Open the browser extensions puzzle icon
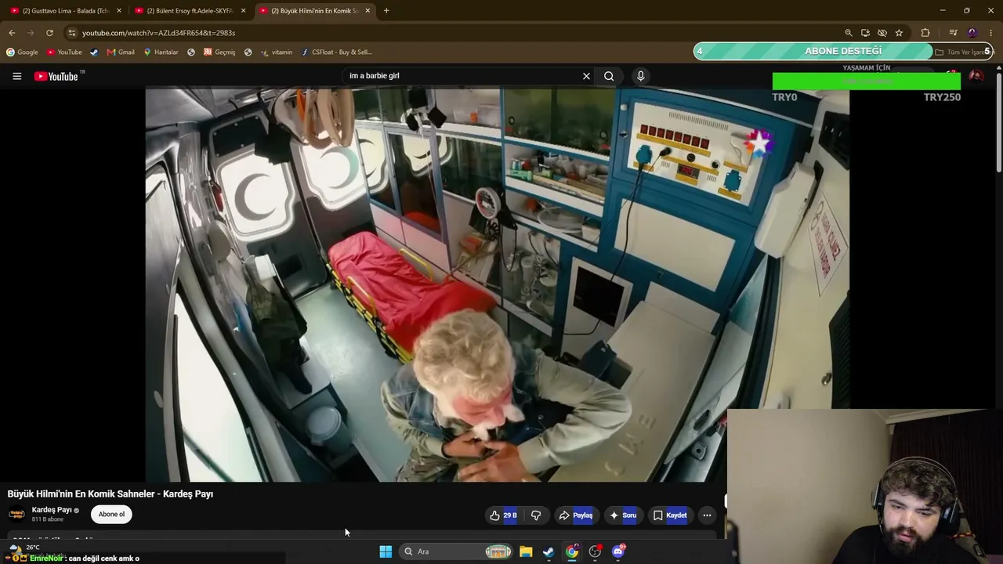Screen dimensions: 1003x564 click(925, 33)
